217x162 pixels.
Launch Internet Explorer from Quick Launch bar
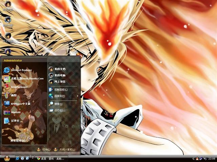(17, 159)
